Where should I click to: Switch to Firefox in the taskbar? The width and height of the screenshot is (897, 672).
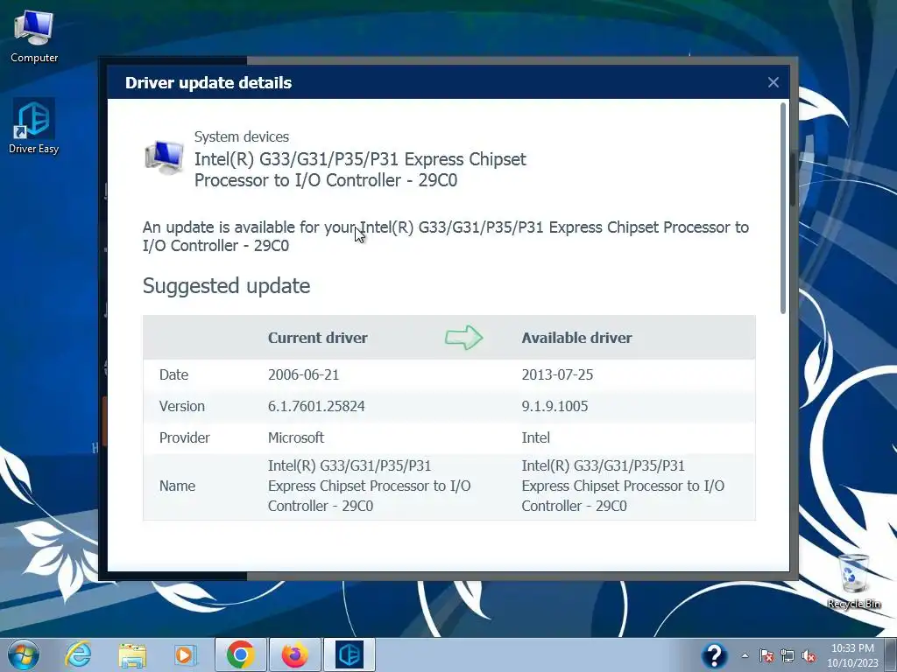294,654
